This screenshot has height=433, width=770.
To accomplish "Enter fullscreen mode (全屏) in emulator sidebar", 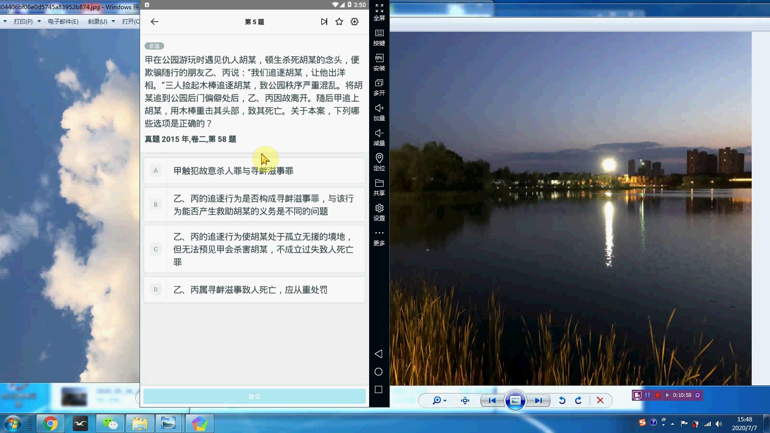I will [x=379, y=13].
